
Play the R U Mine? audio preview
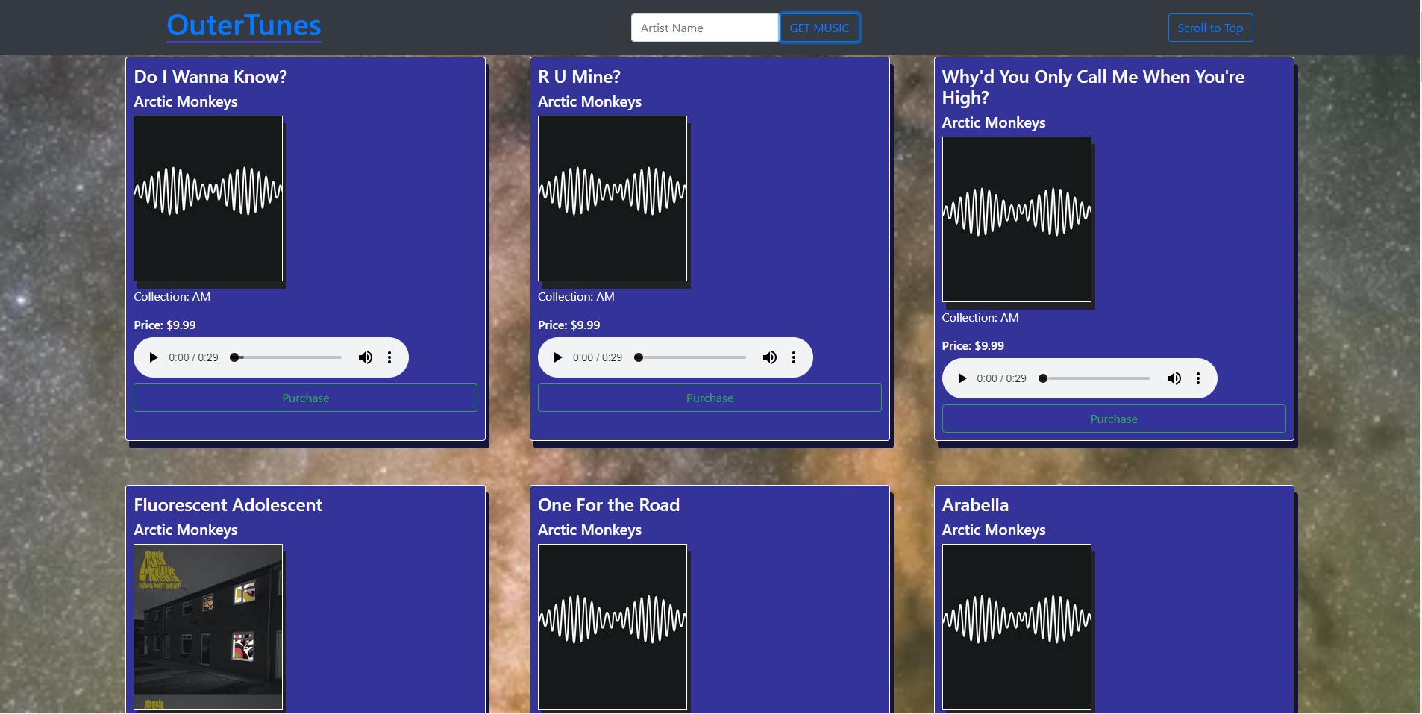[x=558, y=357]
